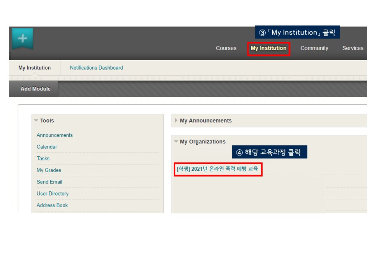
Task: Open the Calendar tool link
Action: 47,147
